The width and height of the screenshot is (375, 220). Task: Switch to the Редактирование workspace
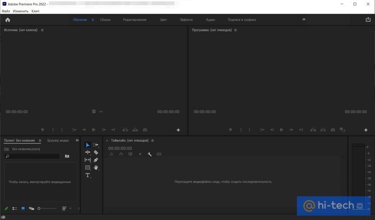pos(135,20)
